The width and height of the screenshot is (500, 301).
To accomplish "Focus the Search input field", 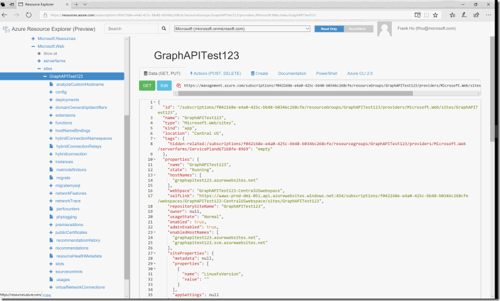I will [131, 28].
